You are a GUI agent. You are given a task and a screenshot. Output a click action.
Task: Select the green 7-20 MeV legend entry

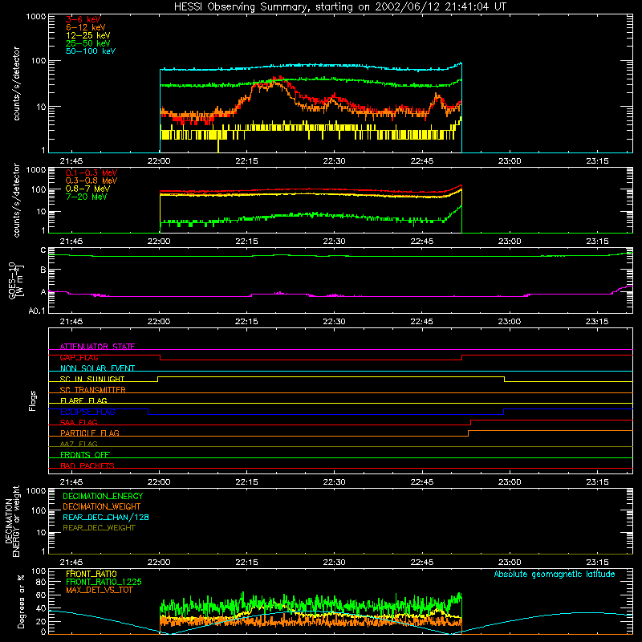[87, 197]
